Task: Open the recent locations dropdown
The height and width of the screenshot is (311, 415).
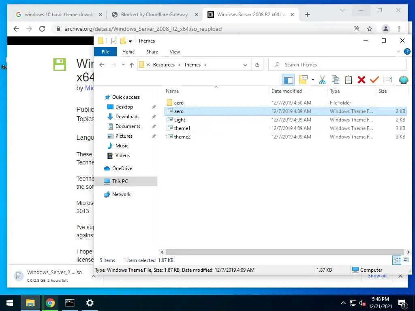Action: coord(123,65)
